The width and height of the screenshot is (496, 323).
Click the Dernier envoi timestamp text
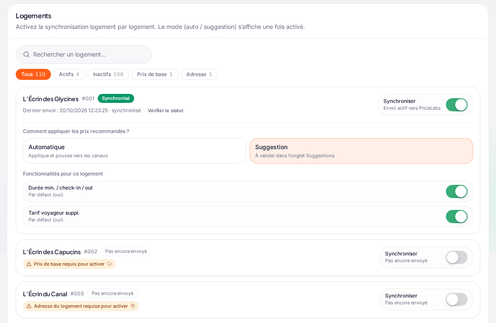pyautogui.click(x=82, y=110)
